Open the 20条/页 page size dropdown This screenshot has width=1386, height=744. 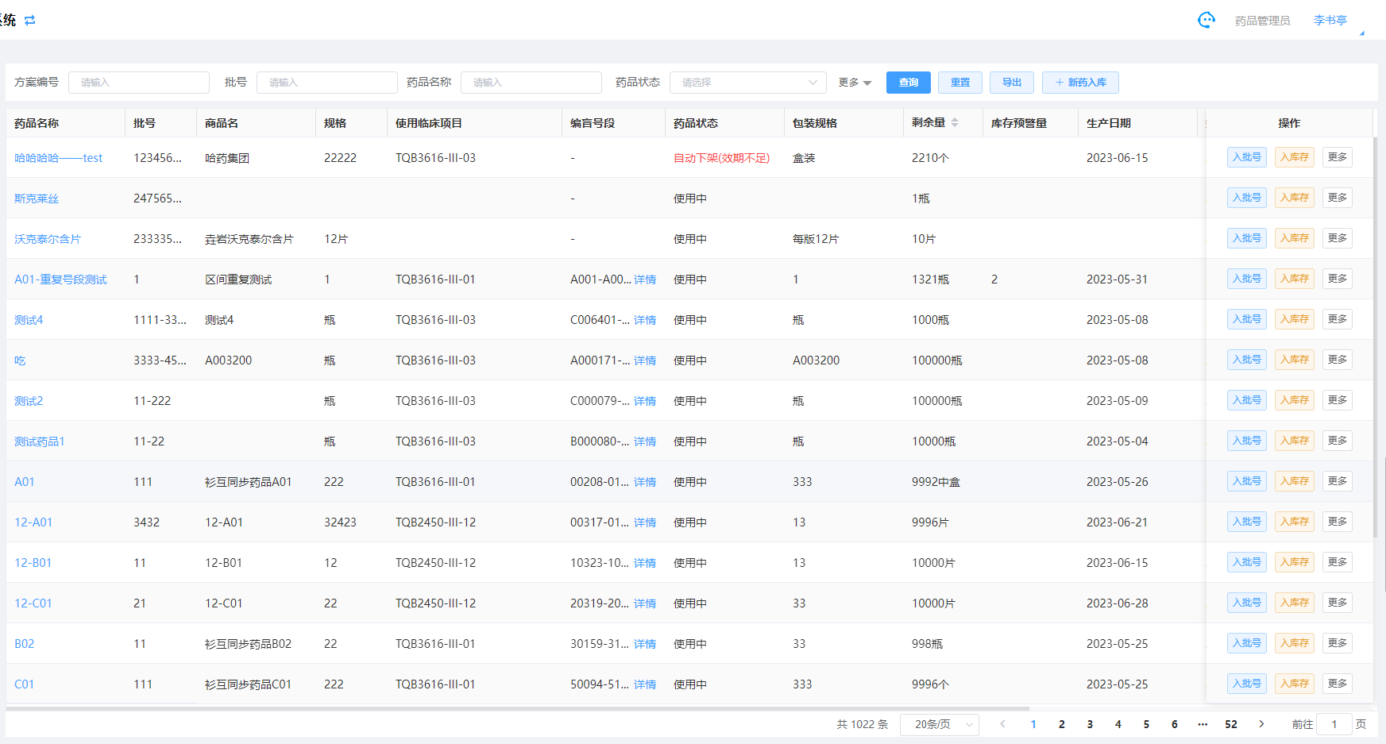(940, 724)
